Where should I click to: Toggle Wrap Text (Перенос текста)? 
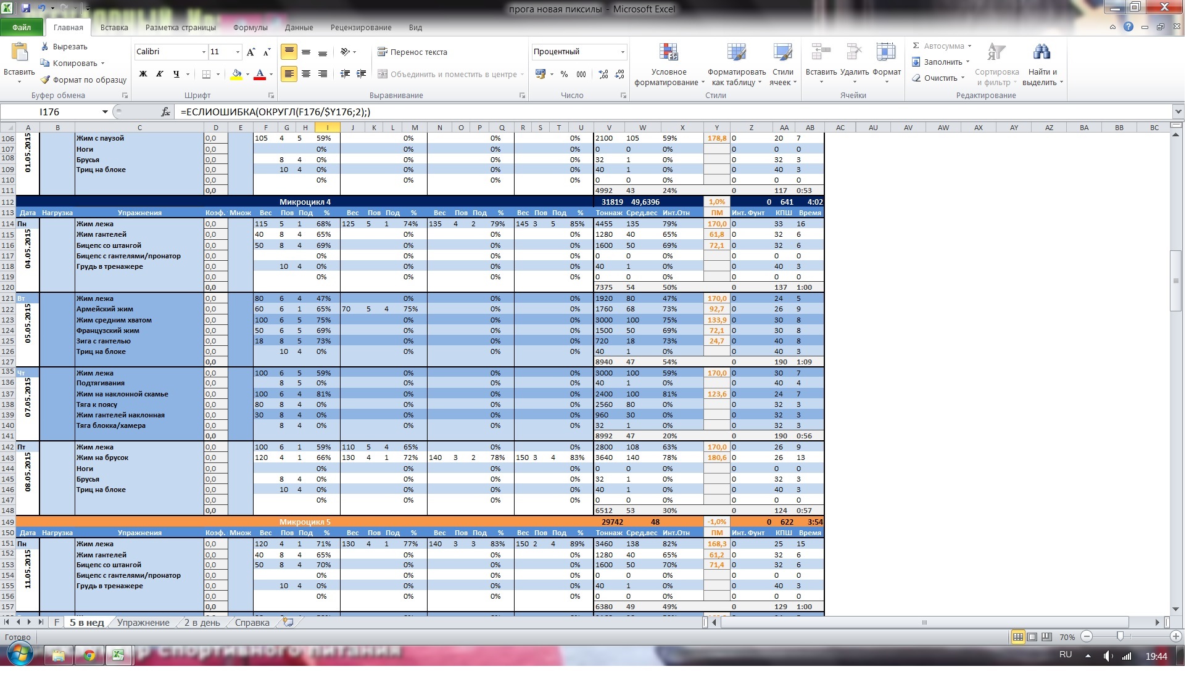[x=412, y=52]
